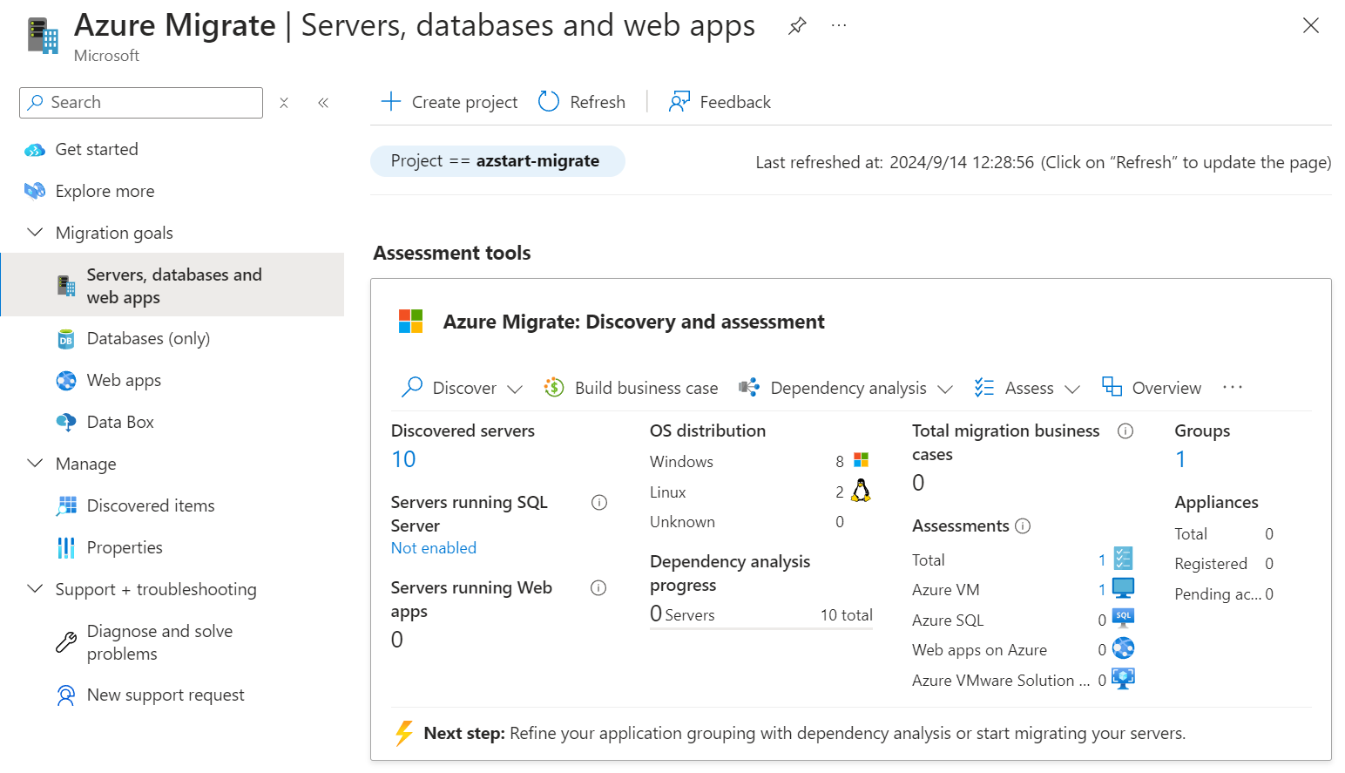Collapse the sidebar with the double chevron

pos(323,103)
